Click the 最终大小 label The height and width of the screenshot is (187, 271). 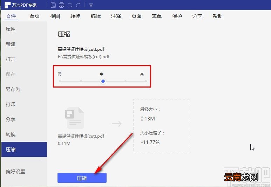tap(150, 109)
